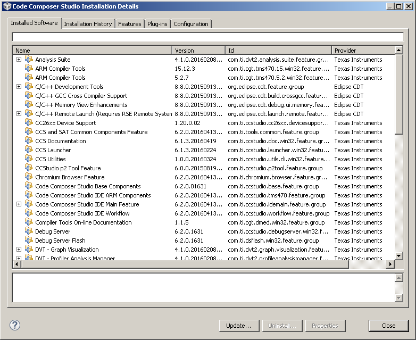This screenshot has width=416, height=340.
Task: Open the Features tab
Action: tap(129, 24)
